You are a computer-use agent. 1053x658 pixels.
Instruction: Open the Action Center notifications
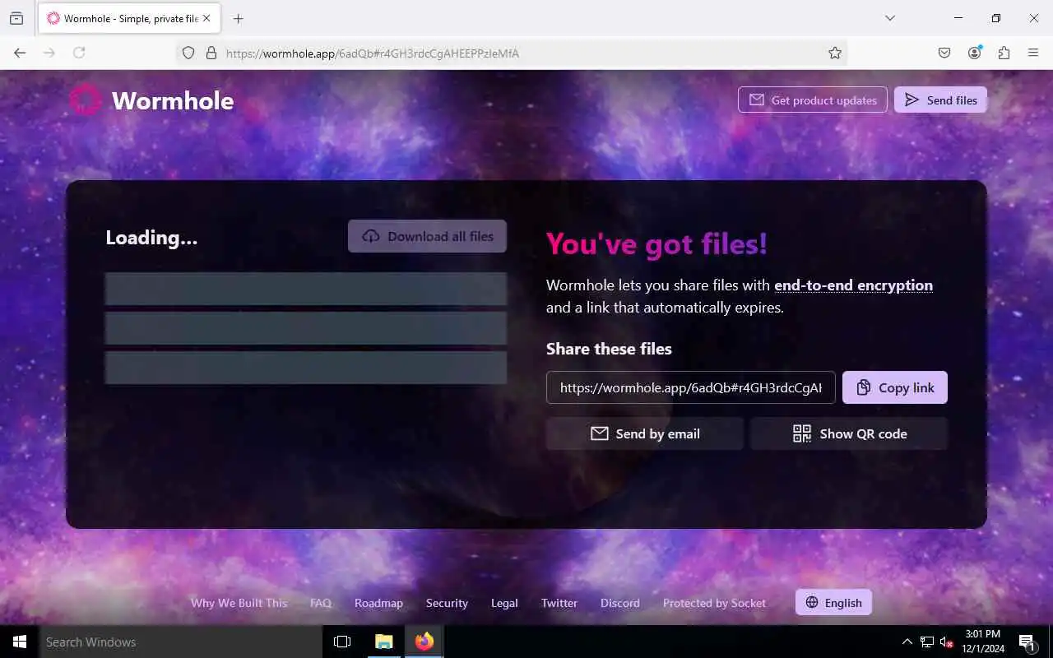(x=1027, y=642)
